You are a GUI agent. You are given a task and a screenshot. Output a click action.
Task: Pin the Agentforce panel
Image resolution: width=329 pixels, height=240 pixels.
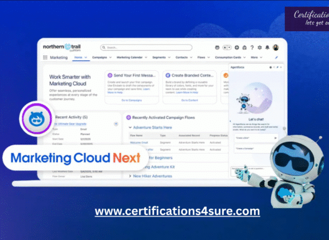pos(277,68)
